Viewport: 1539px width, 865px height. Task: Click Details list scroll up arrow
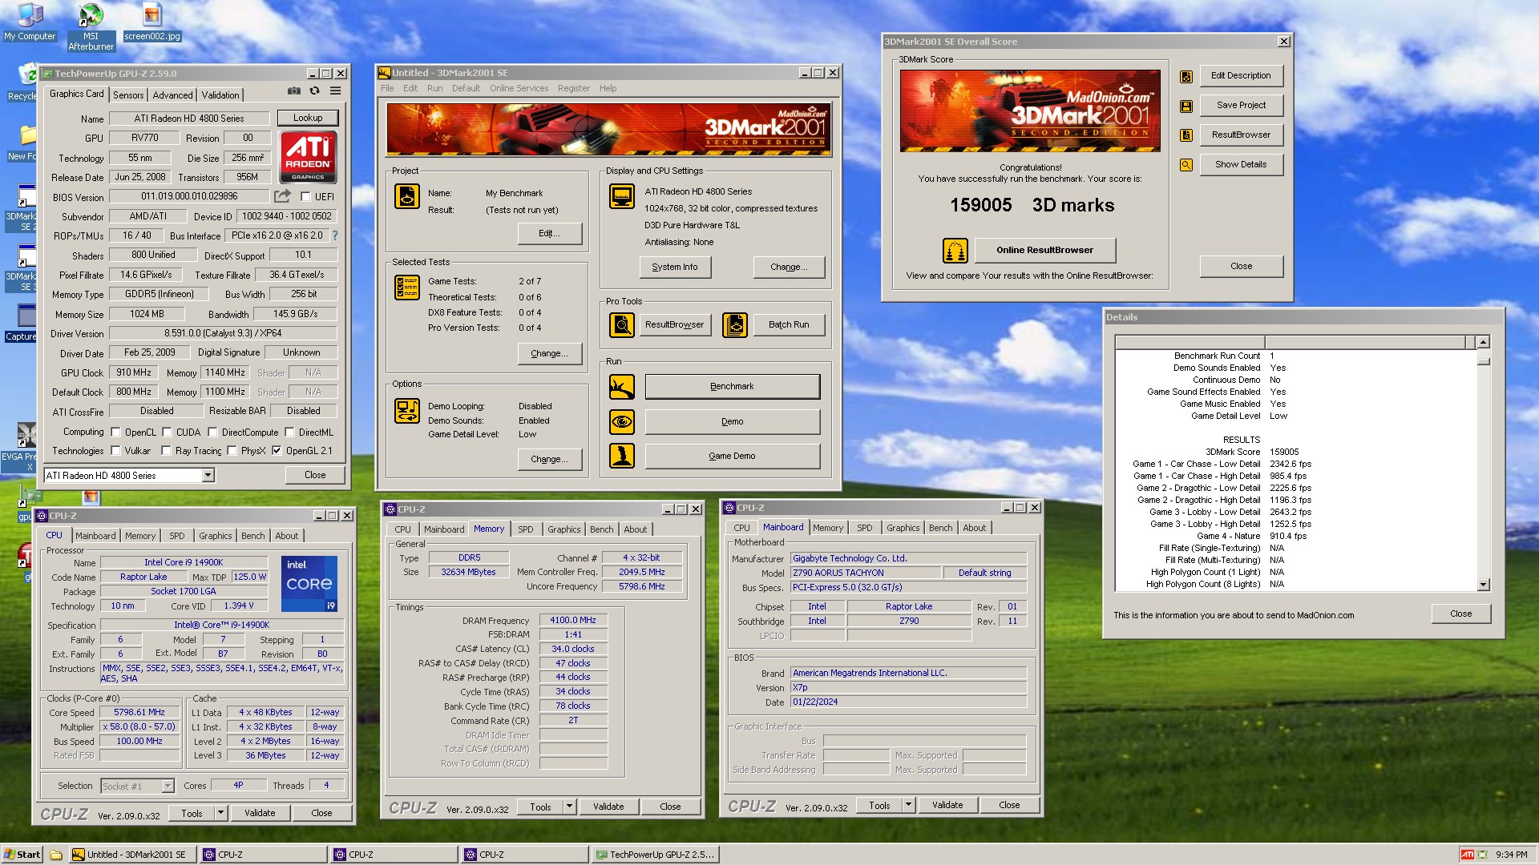1483,343
